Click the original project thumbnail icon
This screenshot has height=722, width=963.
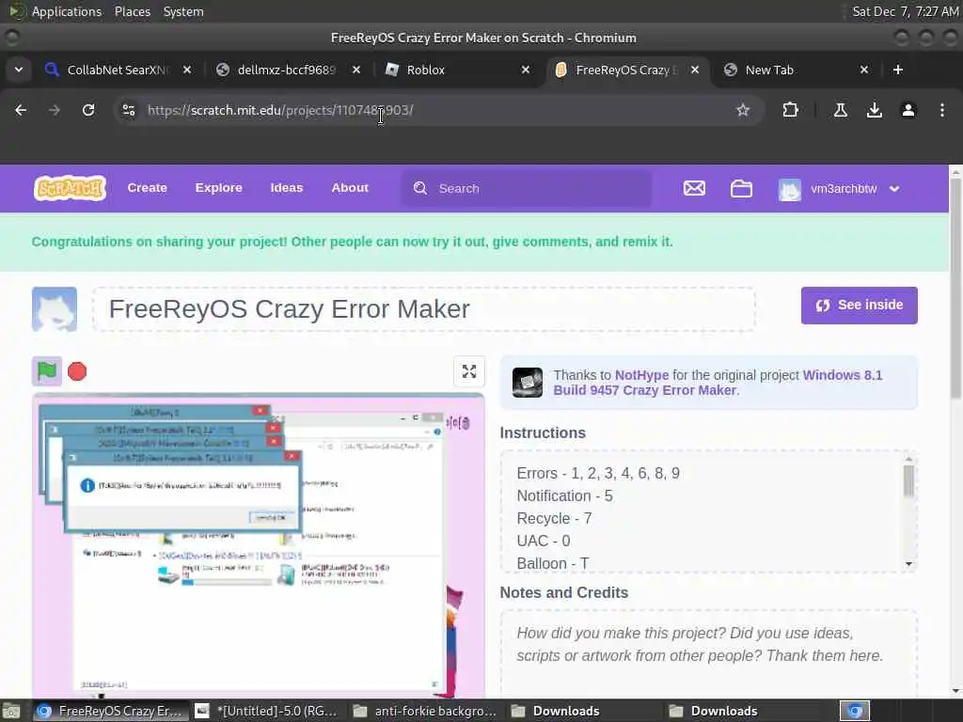(x=528, y=383)
